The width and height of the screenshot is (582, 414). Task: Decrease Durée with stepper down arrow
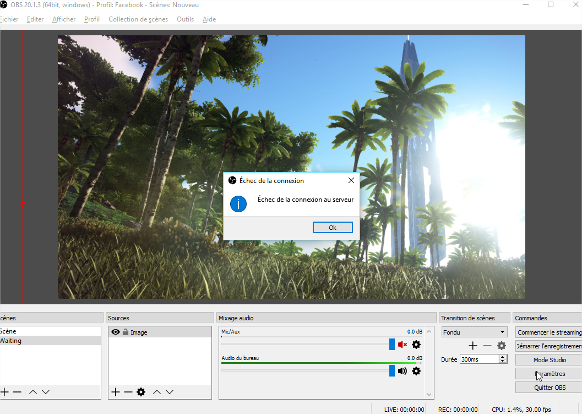pos(503,362)
